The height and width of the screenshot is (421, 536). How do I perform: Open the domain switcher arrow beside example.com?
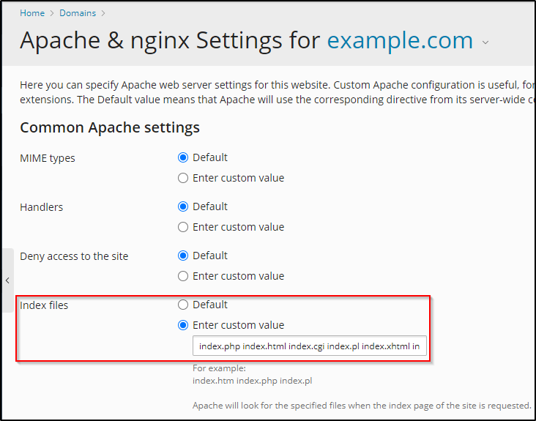(x=485, y=42)
